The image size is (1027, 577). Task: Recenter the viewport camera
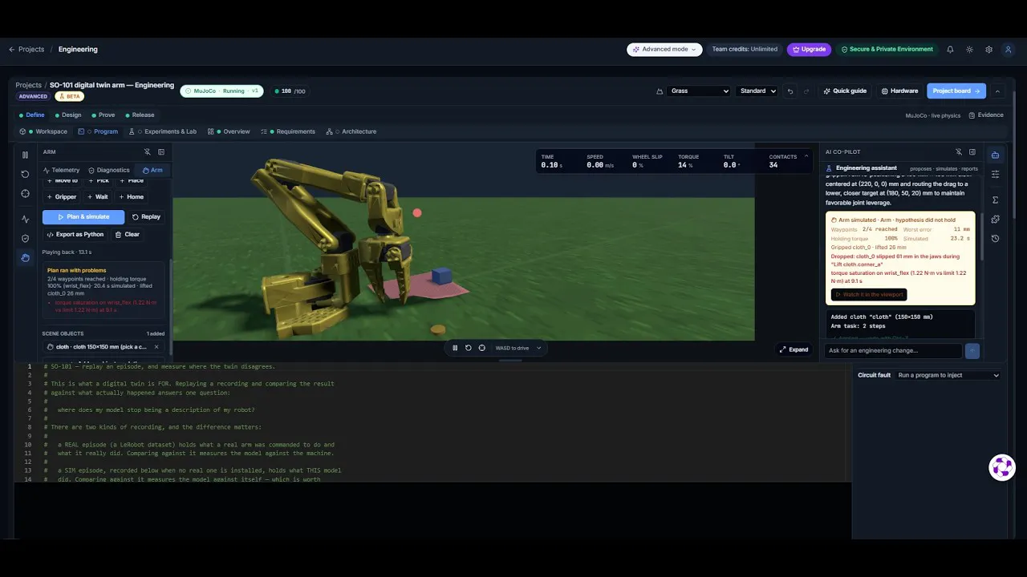point(481,348)
